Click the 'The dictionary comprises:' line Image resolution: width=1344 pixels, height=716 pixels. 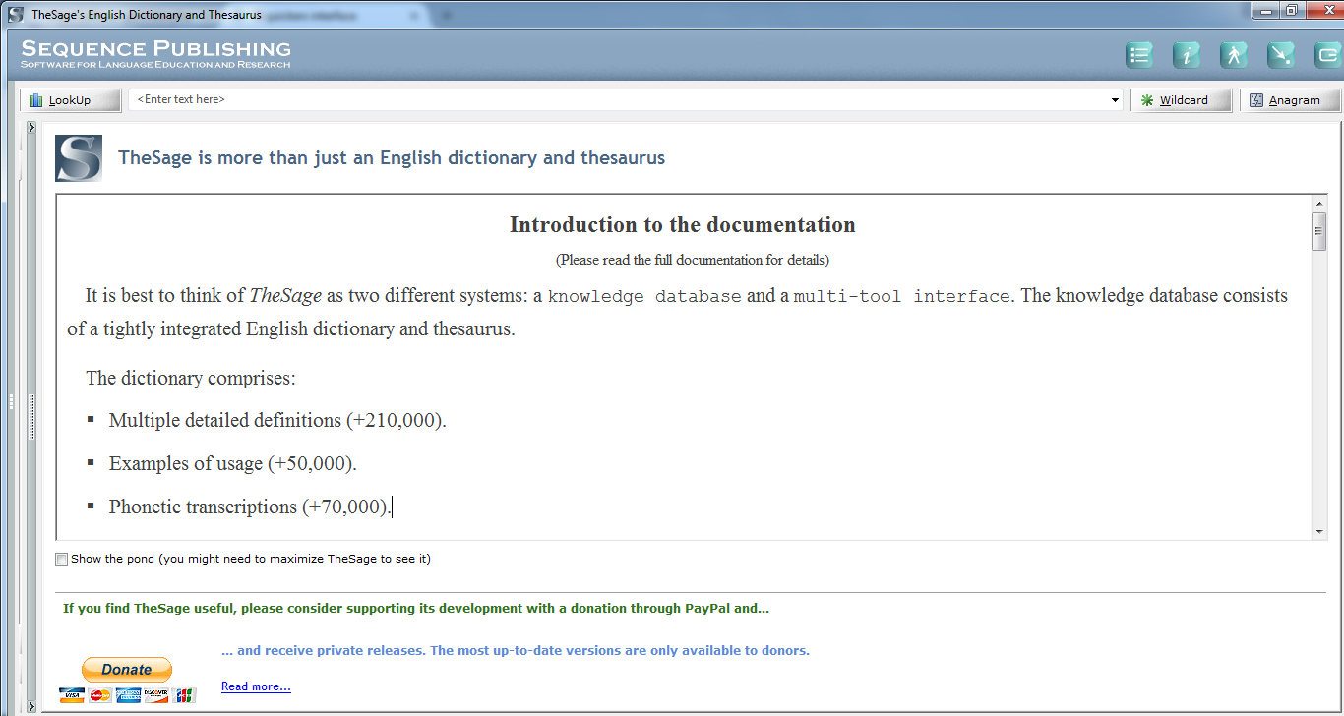click(191, 378)
